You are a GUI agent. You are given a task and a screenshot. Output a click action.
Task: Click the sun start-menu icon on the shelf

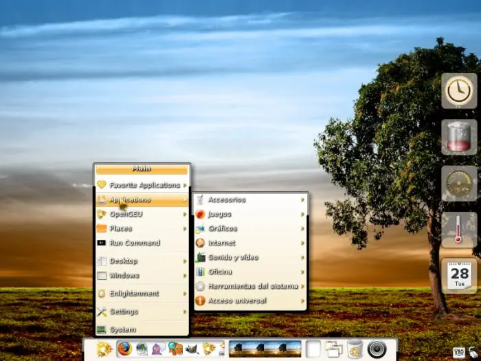(104, 349)
